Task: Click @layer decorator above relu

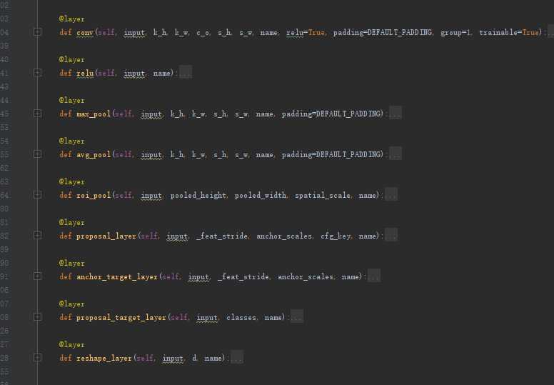Action: tap(71, 60)
